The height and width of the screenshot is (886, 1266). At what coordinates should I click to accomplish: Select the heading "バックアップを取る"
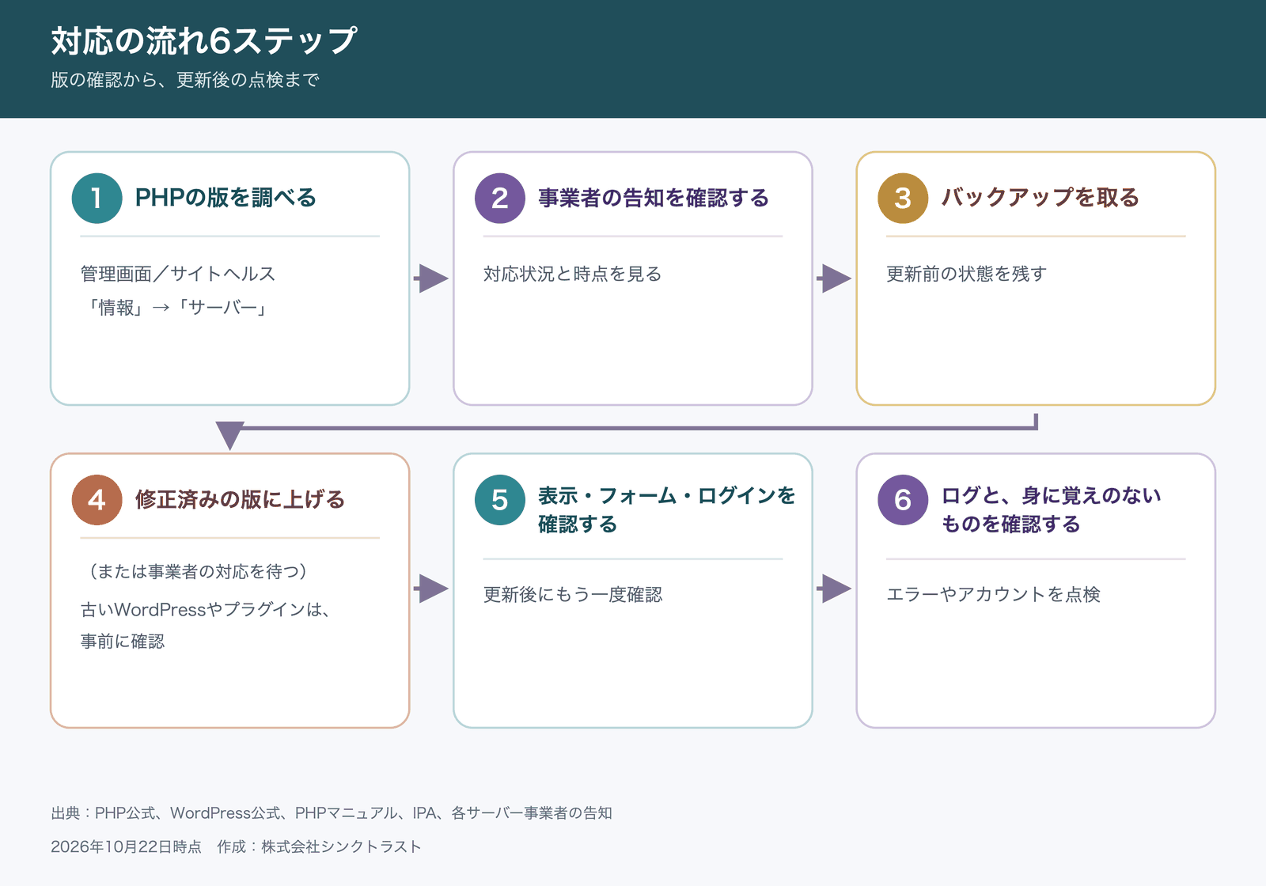pyautogui.click(x=1040, y=198)
